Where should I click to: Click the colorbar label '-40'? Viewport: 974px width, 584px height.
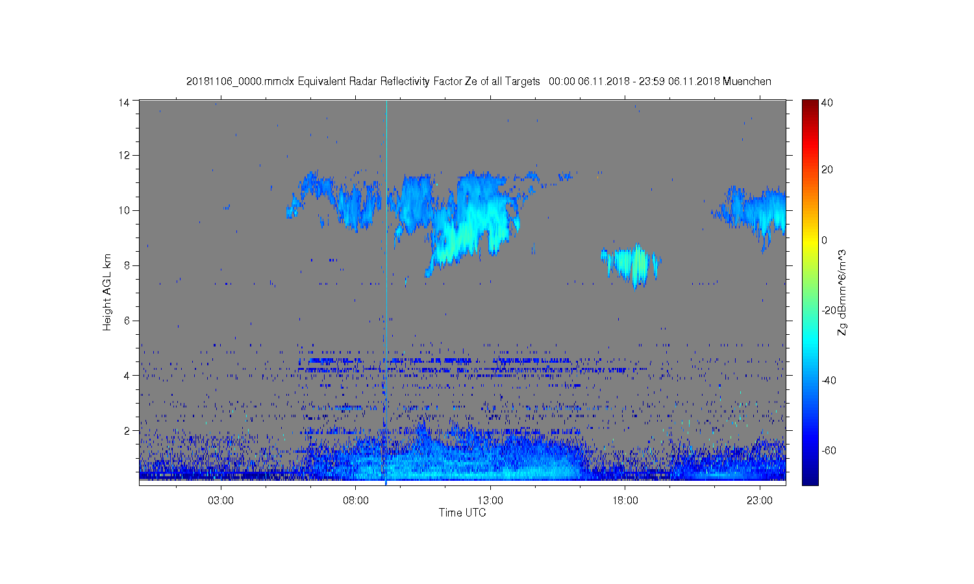tap(828, 380)
